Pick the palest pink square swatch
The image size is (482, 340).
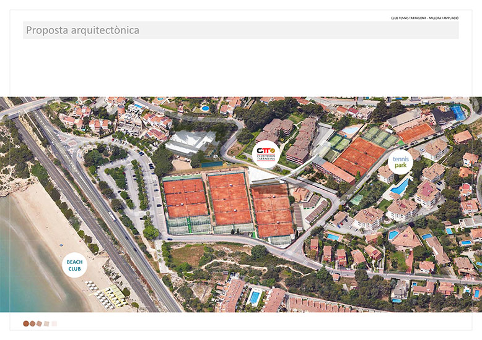click(x=54, y=323)
